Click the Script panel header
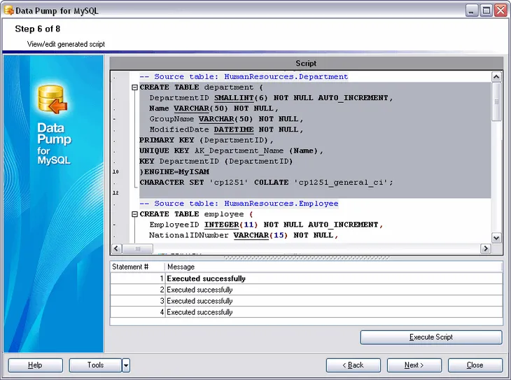Viewport: 511px width, 380px height. click(307, 63)
